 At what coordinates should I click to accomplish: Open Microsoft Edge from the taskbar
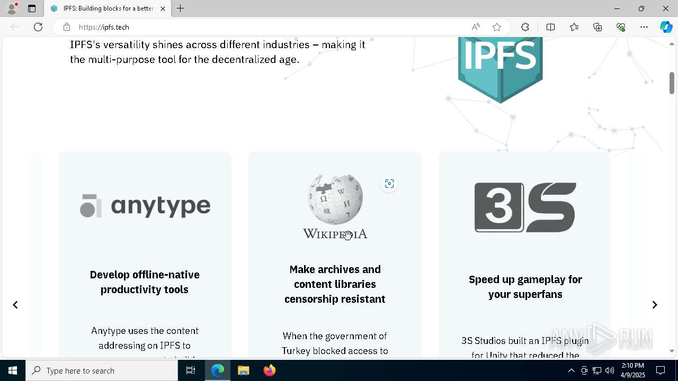click(x=218, y=370)
